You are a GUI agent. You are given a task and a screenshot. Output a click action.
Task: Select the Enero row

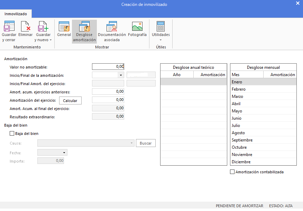click(x=263, y=82)
